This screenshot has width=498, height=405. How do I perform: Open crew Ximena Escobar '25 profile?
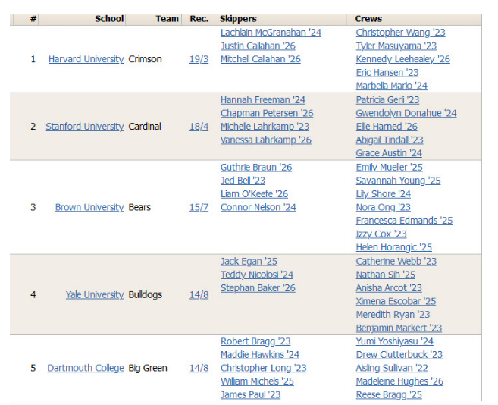(x=396, y=301)
